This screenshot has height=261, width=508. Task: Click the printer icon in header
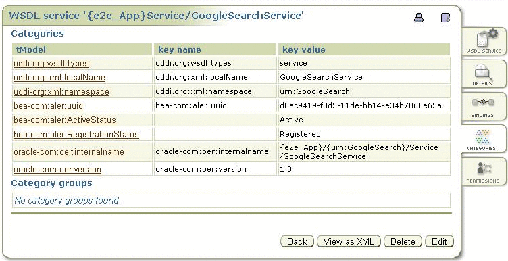[x=419, y=18]
